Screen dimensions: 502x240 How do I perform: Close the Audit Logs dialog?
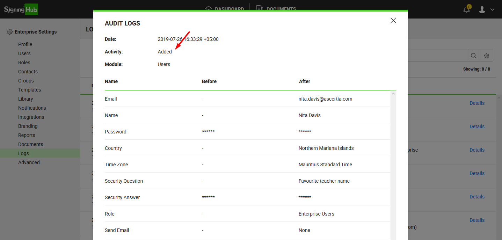[393, 21]
